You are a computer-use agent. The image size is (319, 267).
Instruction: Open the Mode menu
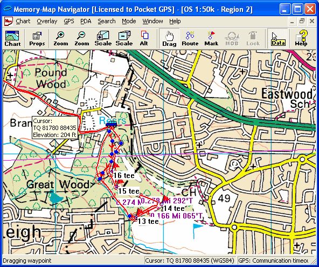[129, 21]
